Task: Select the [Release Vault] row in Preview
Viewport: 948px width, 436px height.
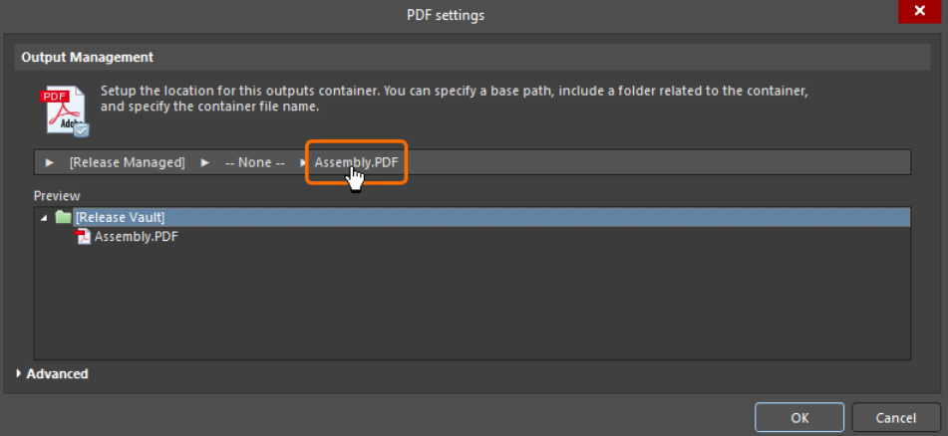Action: [120, 217]
